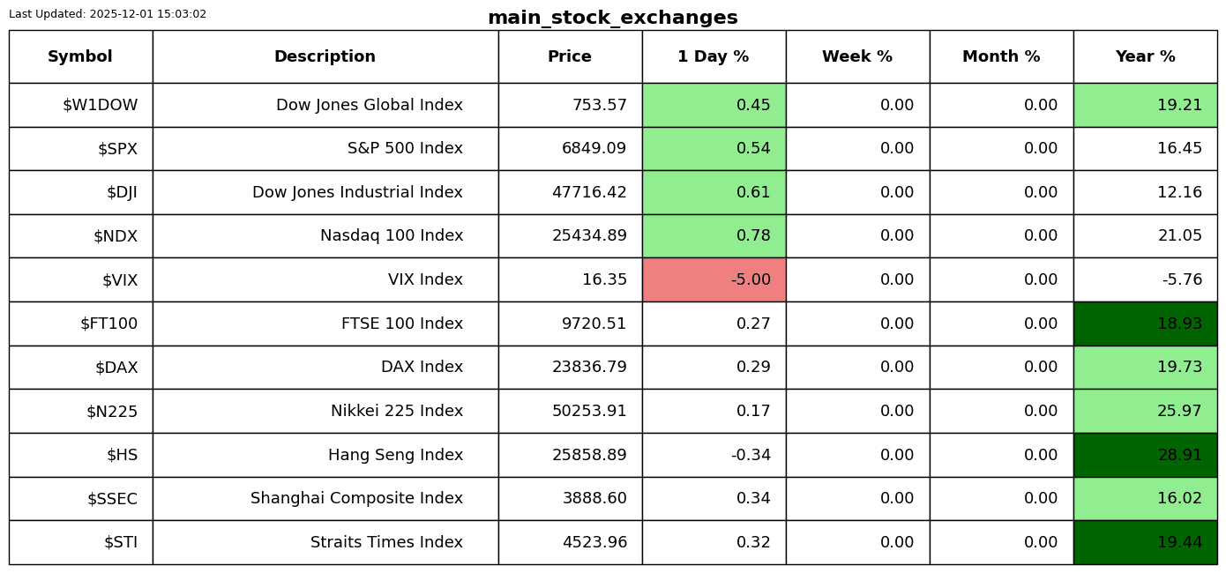Select the Week % column header

click(x=857, y=56)
